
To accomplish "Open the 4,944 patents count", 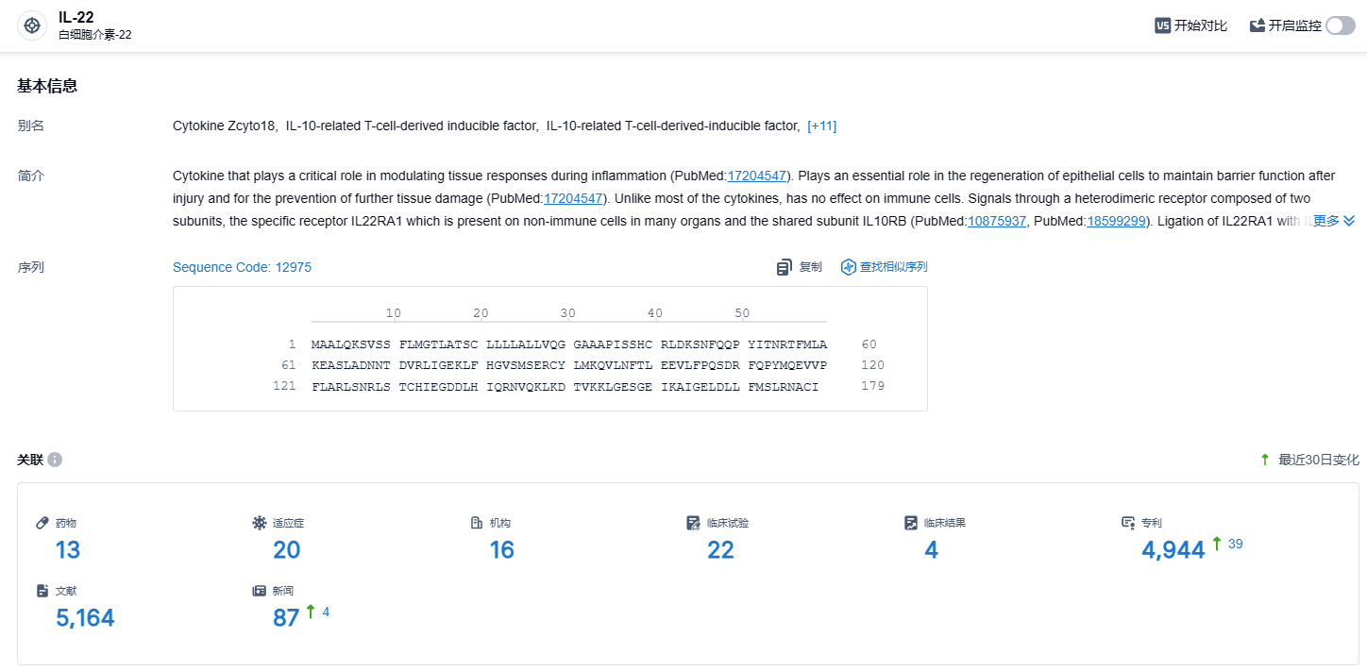I will [1173, 550].
